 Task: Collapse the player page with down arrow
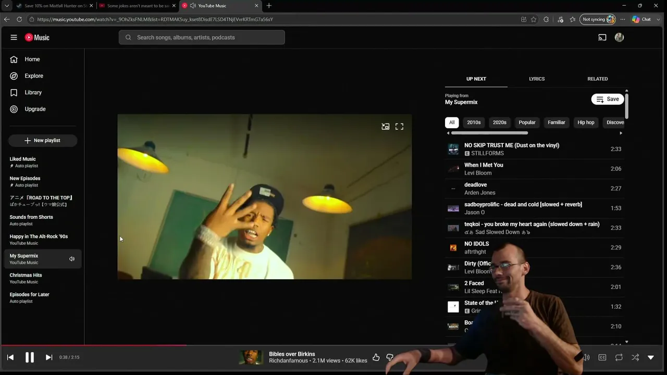pos(651,358)
